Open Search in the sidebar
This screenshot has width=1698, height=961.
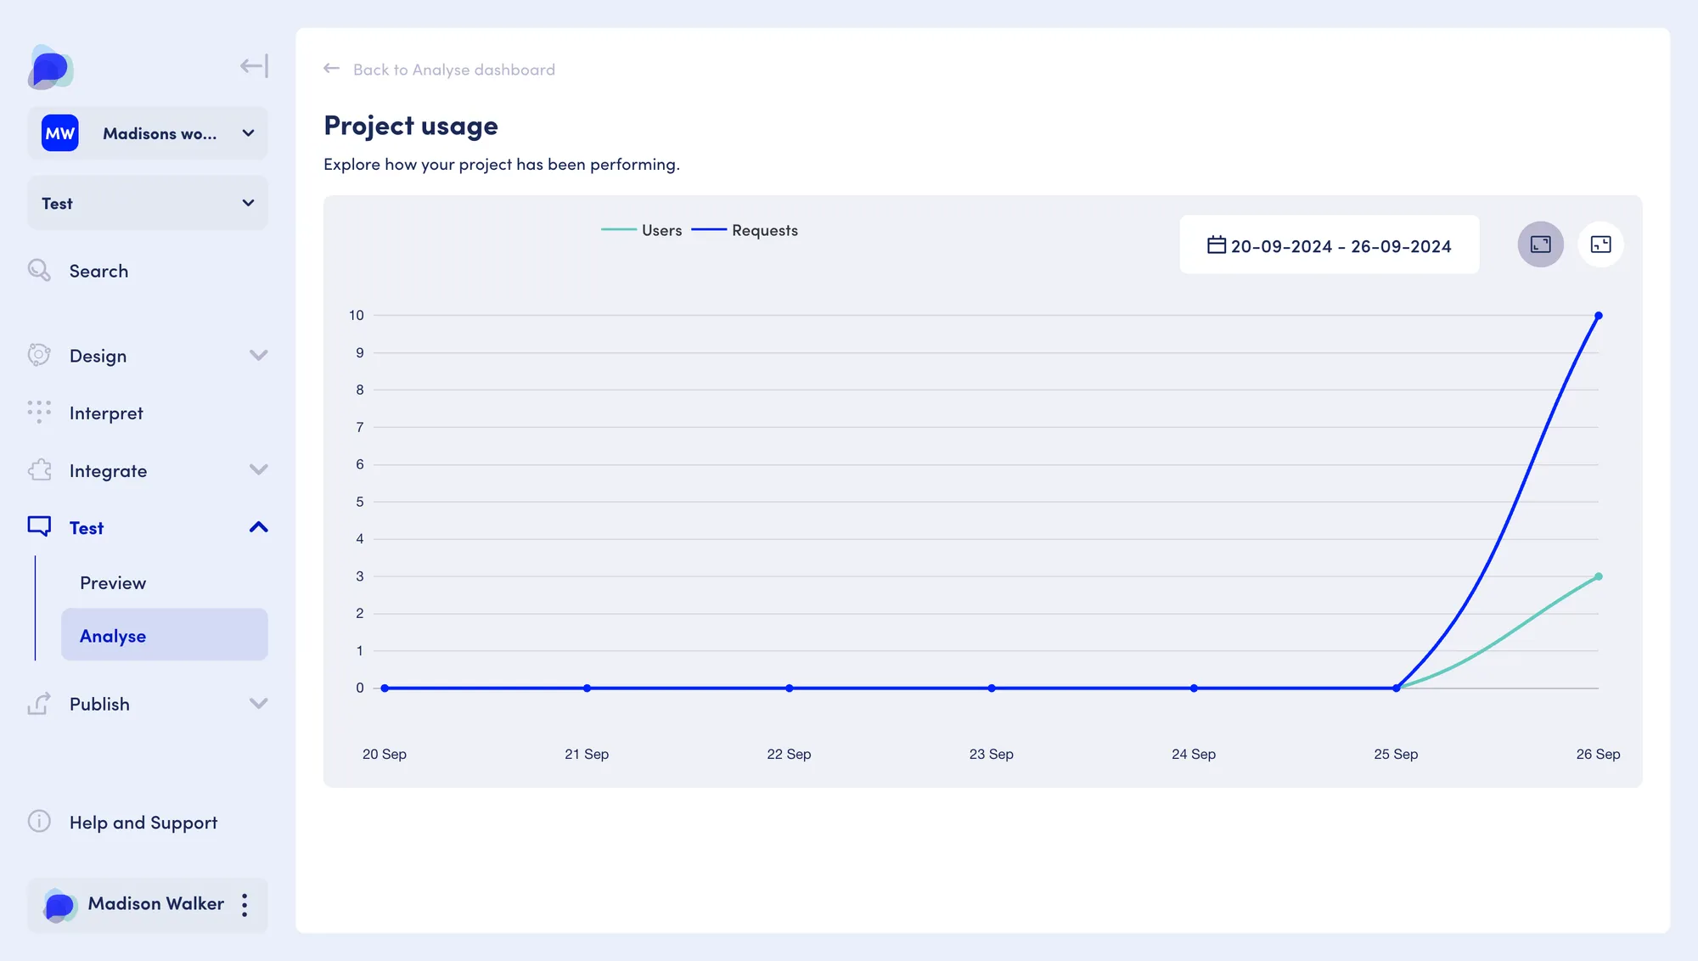98,271
